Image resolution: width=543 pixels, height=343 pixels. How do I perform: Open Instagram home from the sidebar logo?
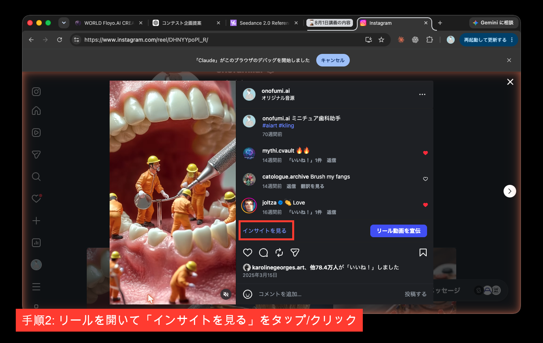coord(36,92)
